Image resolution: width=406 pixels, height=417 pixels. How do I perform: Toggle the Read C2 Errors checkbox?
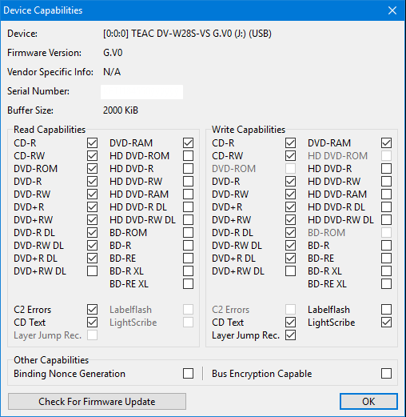92,310
